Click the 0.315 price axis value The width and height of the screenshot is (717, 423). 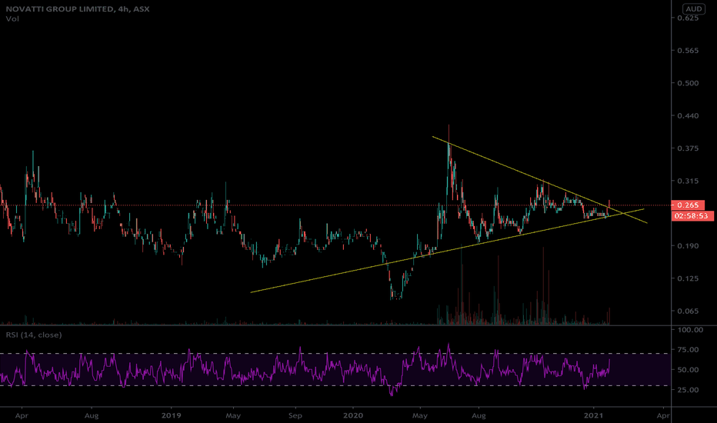[x=688, y=181]
